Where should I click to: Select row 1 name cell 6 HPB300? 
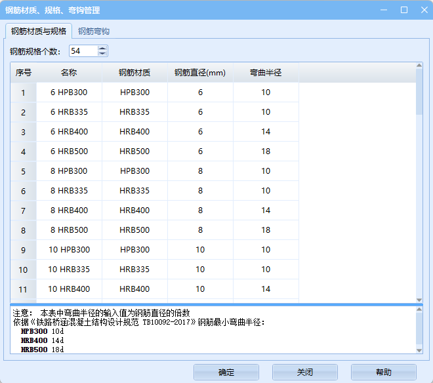pyautogui.click(x=69, y=92)
